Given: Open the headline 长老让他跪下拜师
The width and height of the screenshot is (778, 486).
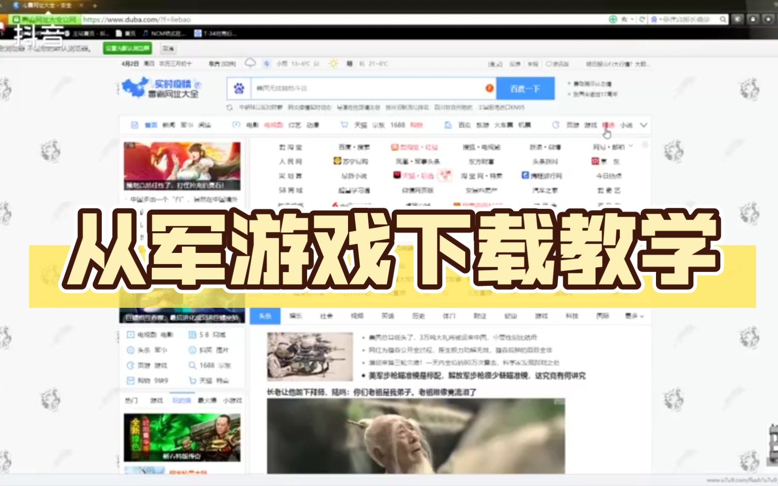Looking at the screenshot, I should (371, 392).
